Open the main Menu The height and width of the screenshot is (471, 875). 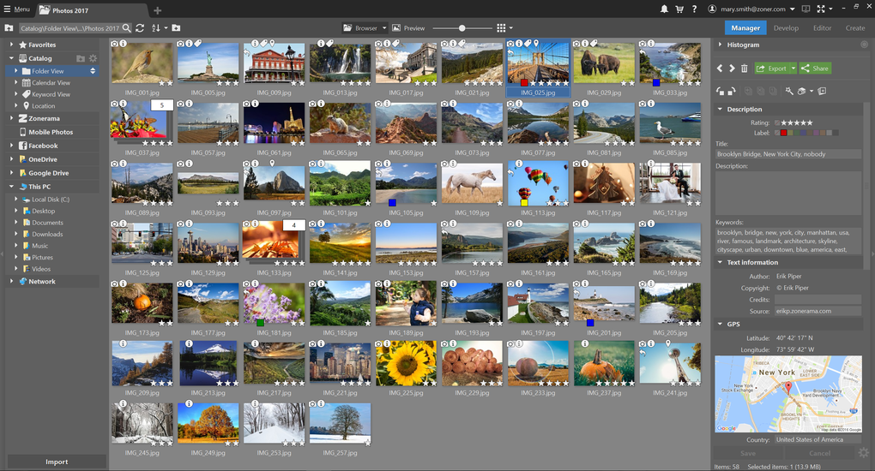pyautogui.click(x=17, y=9)
